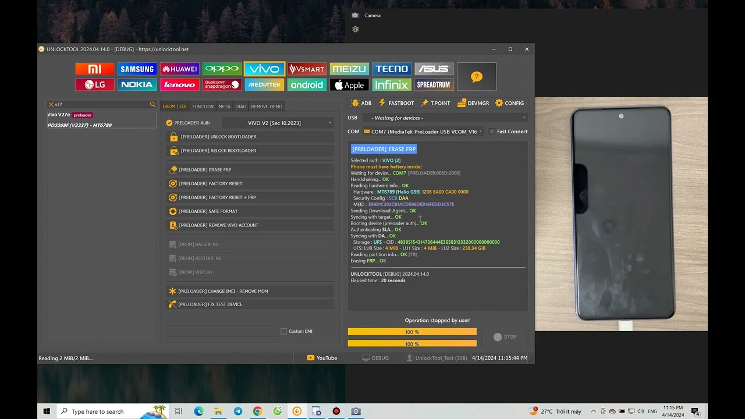Open the CONFIG settings
Image resolution: width=745 pixels, height=419 pixels.
pyautogui.click(x=510, y=103)
